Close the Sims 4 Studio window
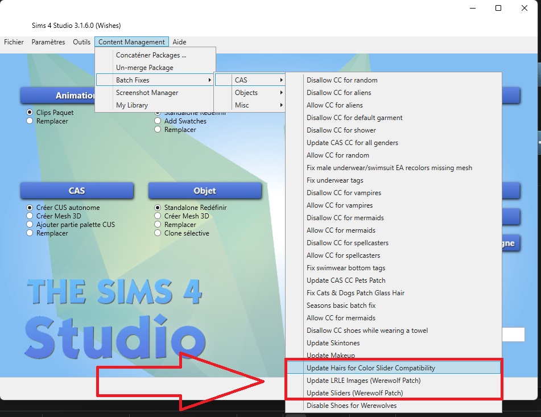This screenshot has width=541, height=417. (x=524, y=8)
